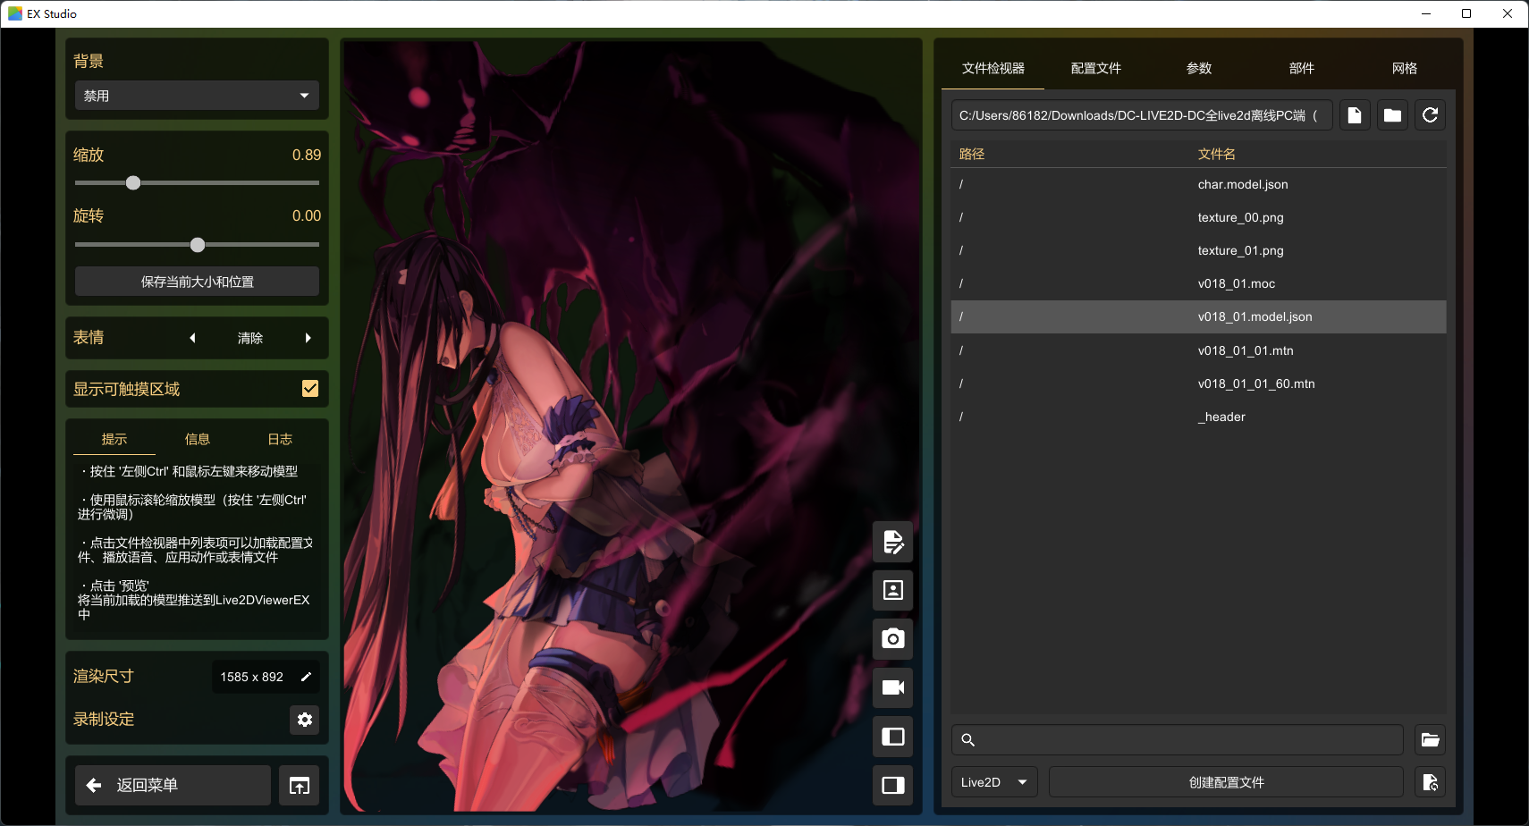Refresh the file list
Screen dimensions: 1529x826
(1431, 115)
